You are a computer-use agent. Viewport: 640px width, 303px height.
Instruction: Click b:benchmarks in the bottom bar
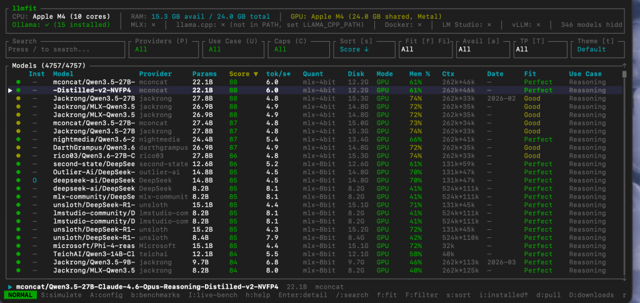coord(157,295)
